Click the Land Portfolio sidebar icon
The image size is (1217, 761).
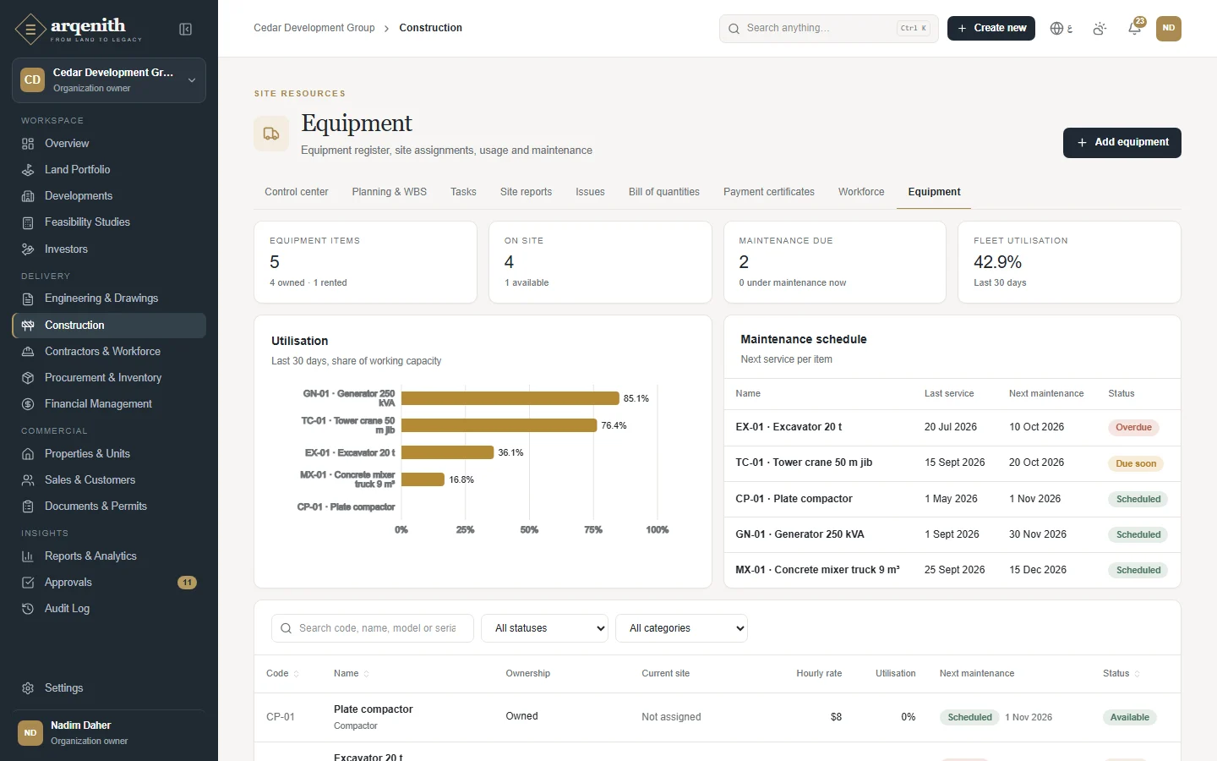pos(28,170)
